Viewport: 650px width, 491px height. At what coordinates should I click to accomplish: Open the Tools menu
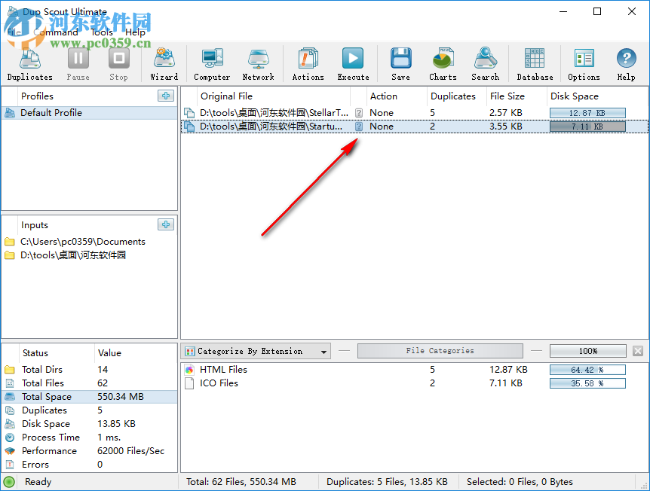click(101, 32)
